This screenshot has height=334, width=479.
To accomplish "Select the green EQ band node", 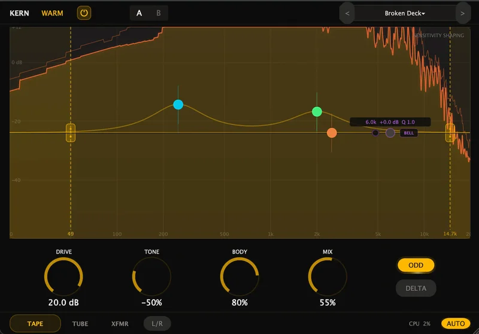I will tap(317, 111).
